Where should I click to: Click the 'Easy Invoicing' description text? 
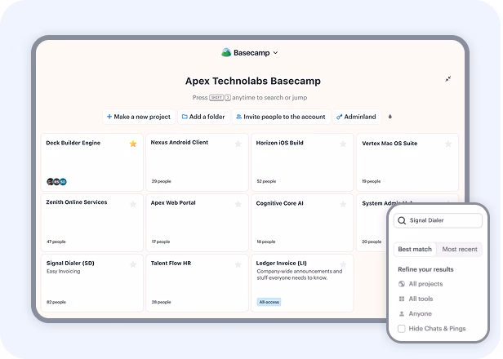tap(63, 271)
